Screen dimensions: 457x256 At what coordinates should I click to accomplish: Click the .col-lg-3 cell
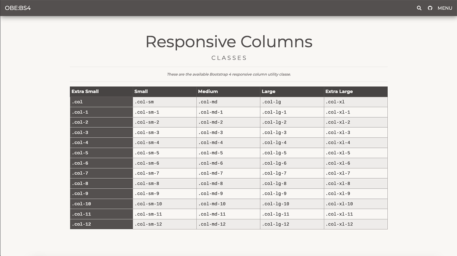coord(292,133)
